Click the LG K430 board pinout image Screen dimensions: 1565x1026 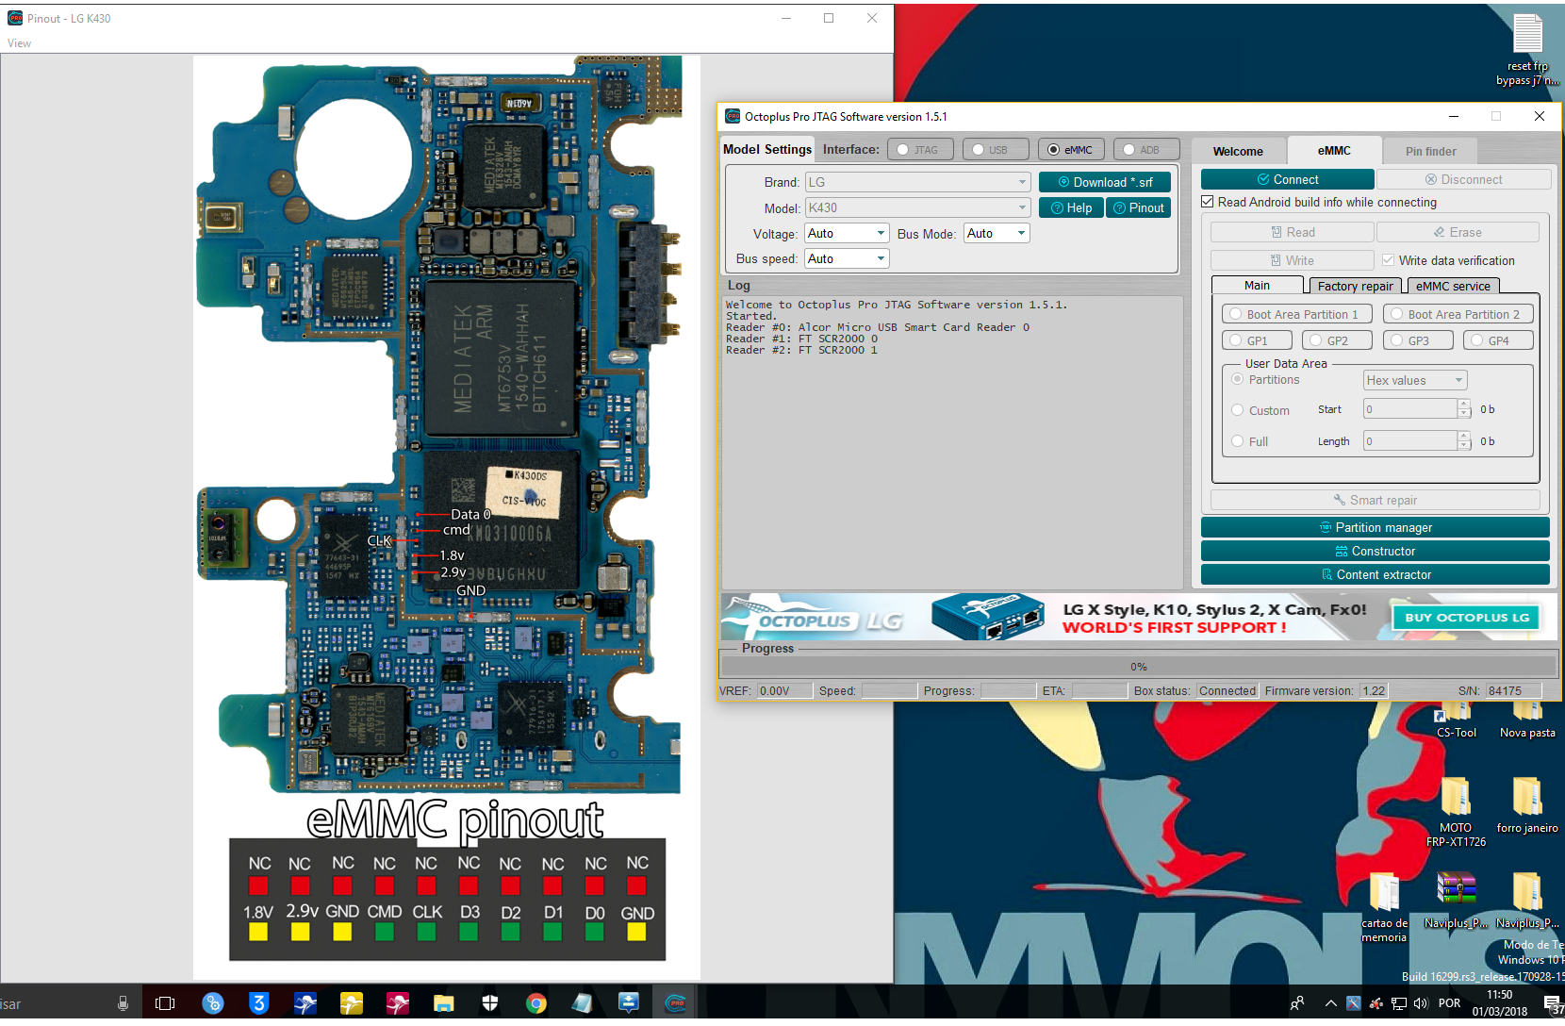447,518
